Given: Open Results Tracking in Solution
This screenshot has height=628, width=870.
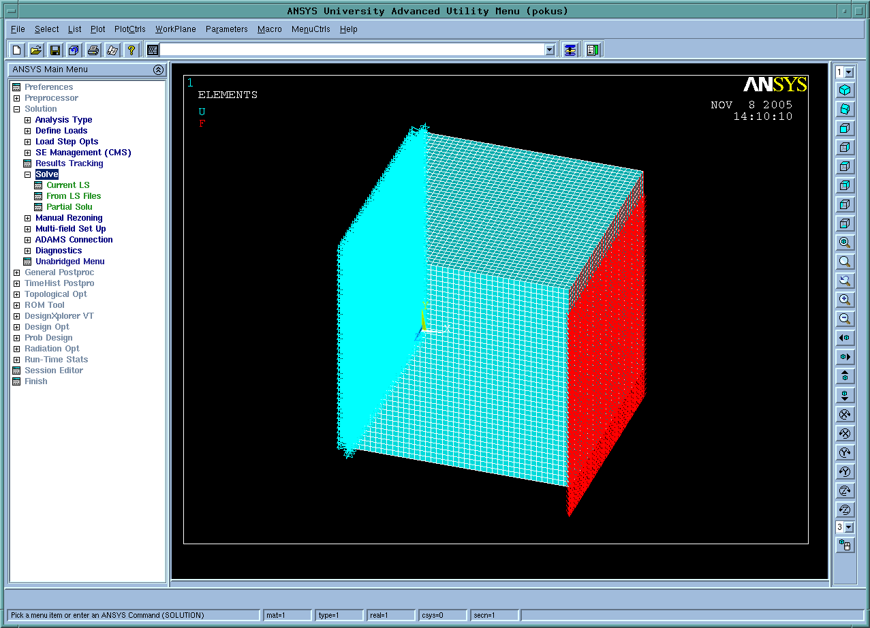Looking at the screenshot, I should [69, 163].
